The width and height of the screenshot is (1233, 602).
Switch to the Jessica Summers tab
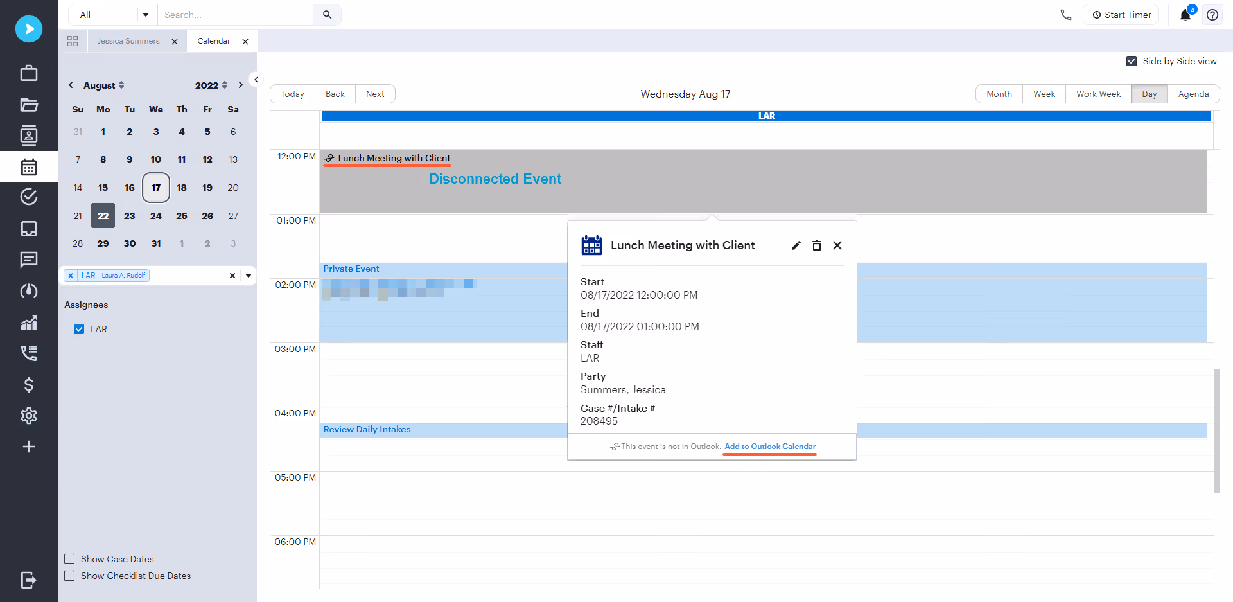point(128,41)
